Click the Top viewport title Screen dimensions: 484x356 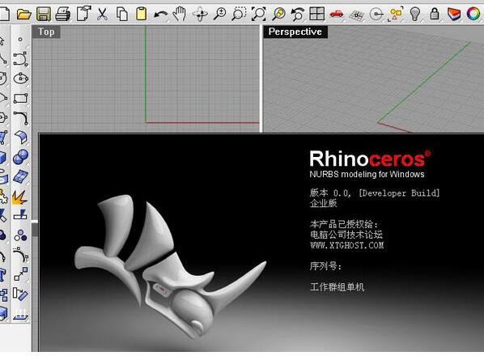(46, 32)
